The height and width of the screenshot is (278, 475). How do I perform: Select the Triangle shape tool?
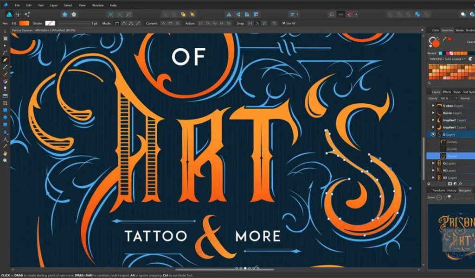click(5, 132)
